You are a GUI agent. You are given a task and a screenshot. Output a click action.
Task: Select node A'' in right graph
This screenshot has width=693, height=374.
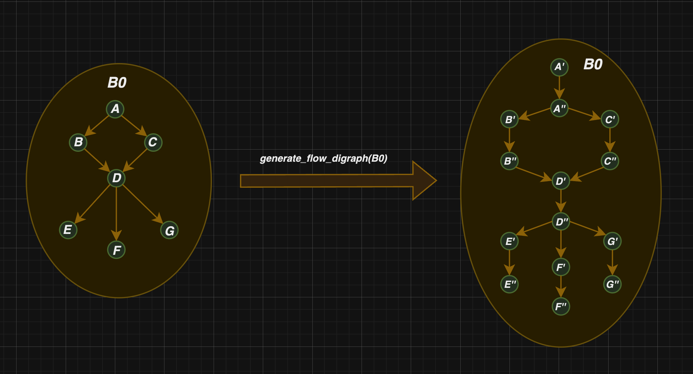[559, 109]
